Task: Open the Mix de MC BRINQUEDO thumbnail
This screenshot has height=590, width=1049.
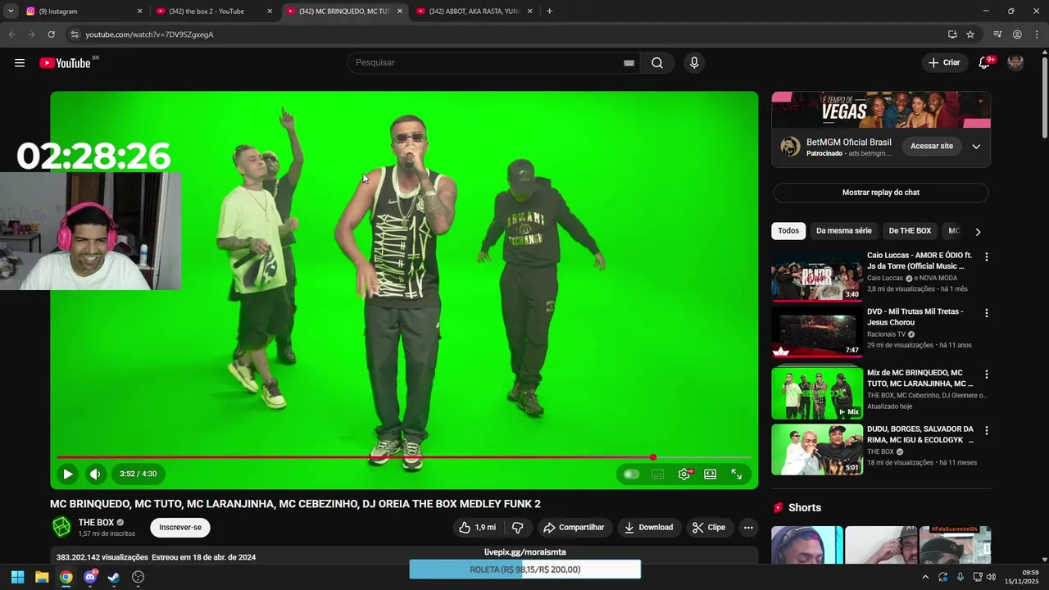Action: 817,393
